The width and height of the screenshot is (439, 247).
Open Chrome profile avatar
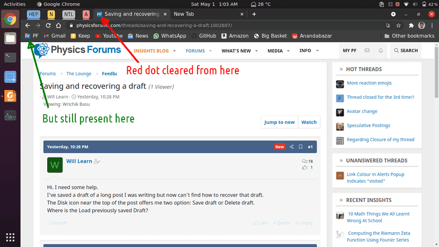(x=421, y=25)
